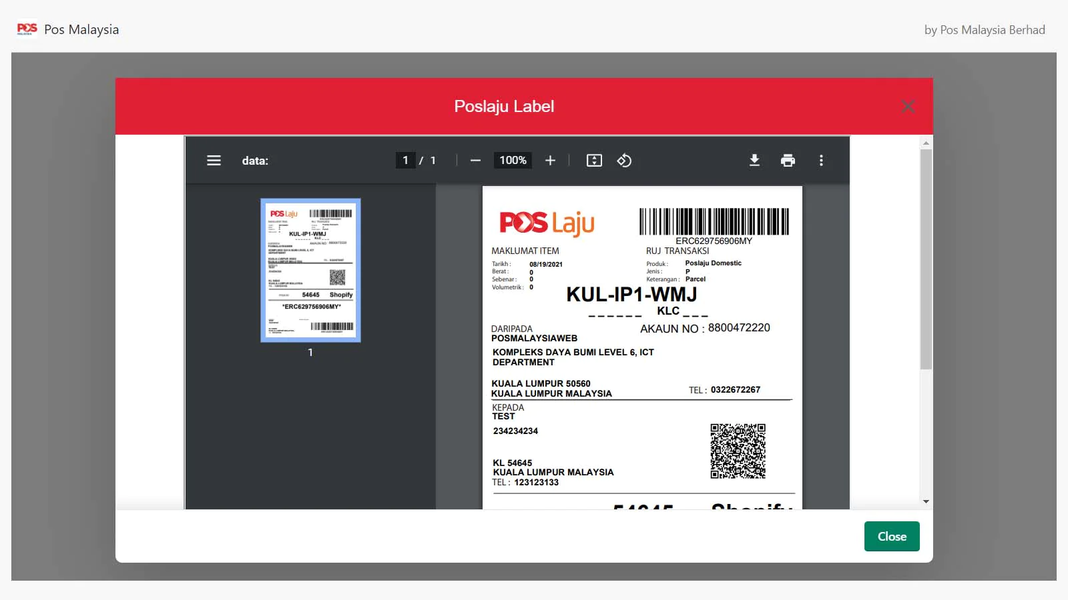Image resolution: width=1068 pixels, height=600 pixels.
Task: Select the page 1 thumbnail
Action: tap(310, 270)
